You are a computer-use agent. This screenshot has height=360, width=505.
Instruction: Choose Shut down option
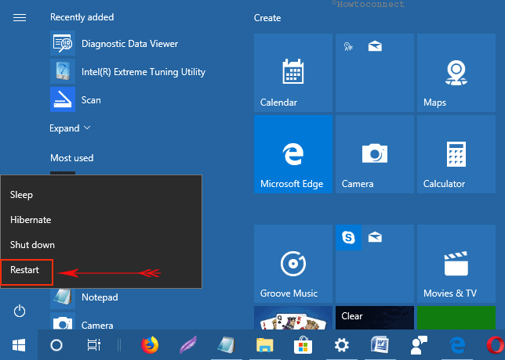click(x=32, y=245)
